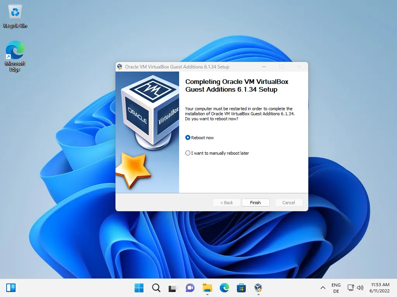This screenshot has height=297, width=397.
Task: Switch the ENG DE input language
Action: [336, 288]
